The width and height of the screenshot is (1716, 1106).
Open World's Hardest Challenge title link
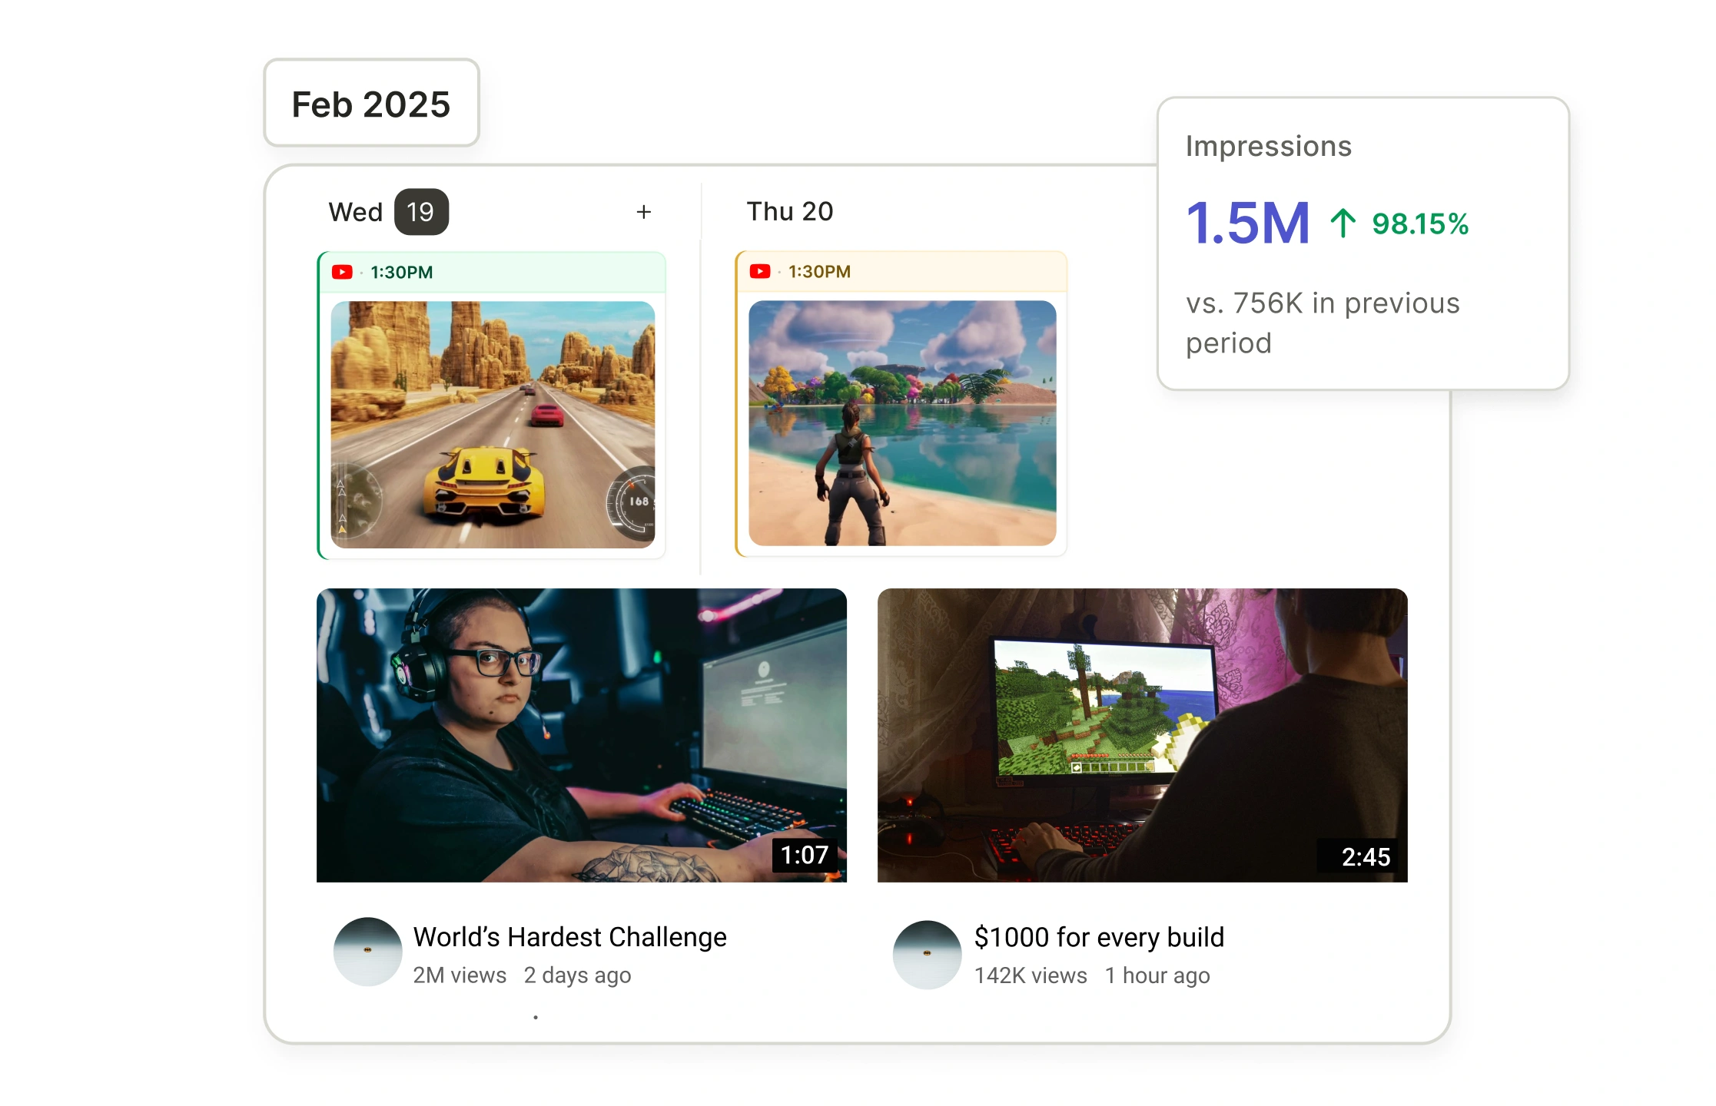point(569,937)
